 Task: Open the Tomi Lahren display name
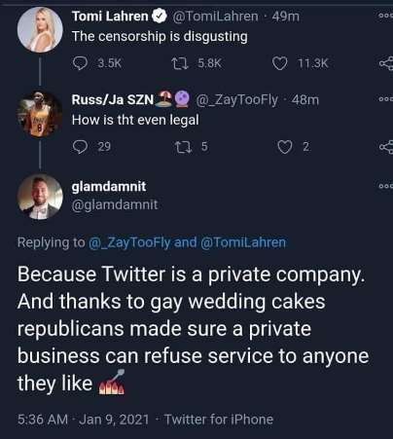[x=110, y=16]
